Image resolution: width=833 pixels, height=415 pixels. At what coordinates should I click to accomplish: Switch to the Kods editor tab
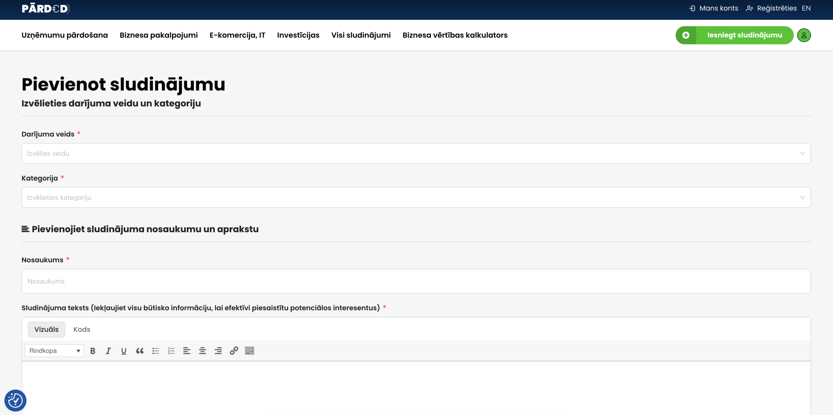point(82,329)
